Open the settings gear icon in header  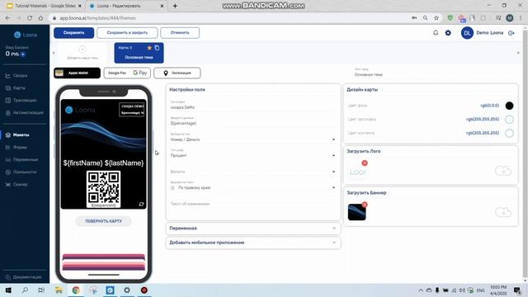448,33
